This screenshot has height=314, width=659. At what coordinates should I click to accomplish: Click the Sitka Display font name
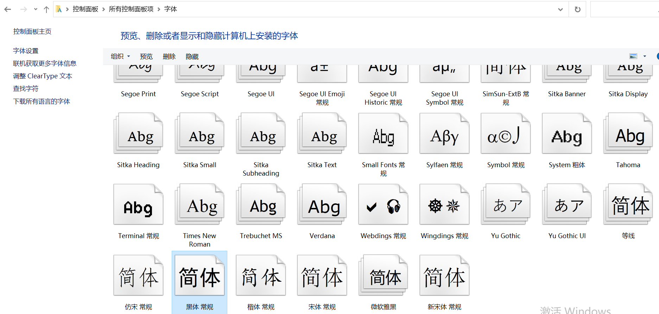pos(628,94)
